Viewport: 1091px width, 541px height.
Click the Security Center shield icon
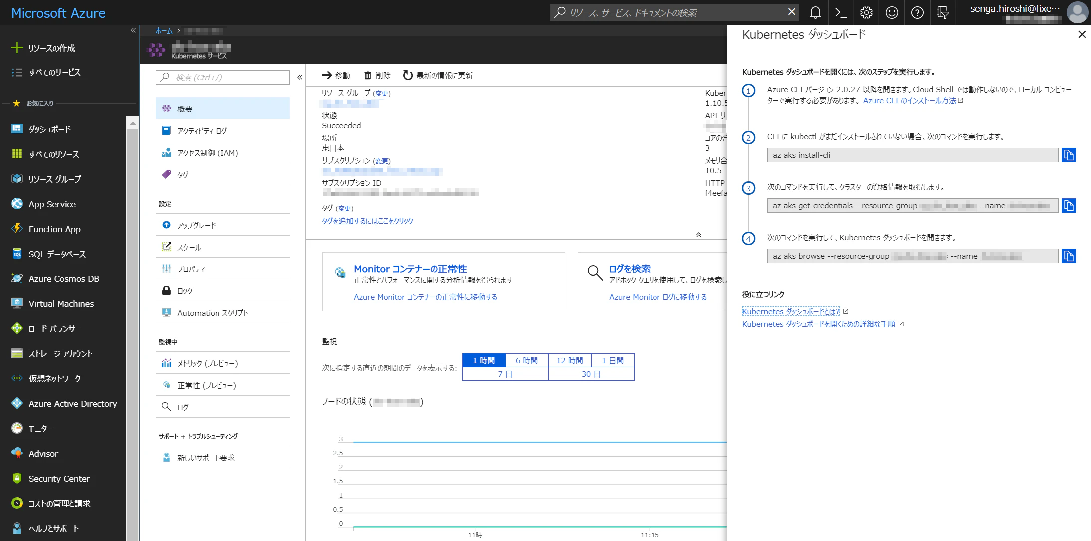point(17,478)
